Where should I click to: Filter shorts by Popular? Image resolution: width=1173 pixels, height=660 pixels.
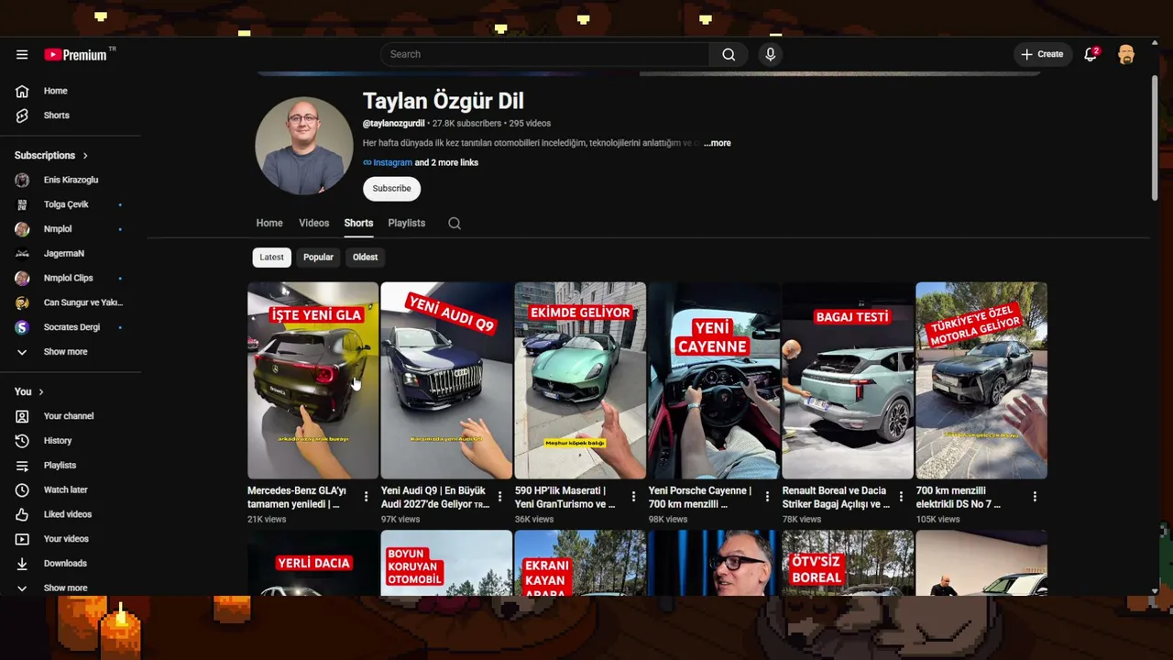click(x=318, y=258)
